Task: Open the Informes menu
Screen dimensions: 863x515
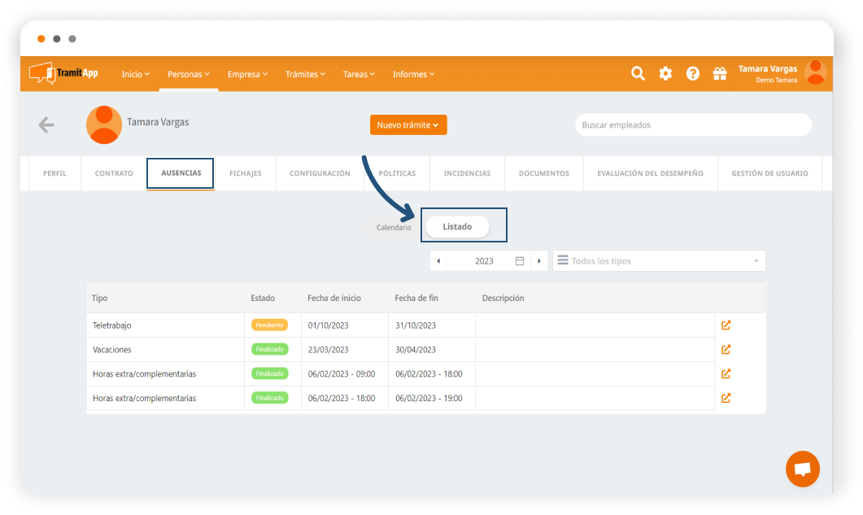Action: pos(413,74)
